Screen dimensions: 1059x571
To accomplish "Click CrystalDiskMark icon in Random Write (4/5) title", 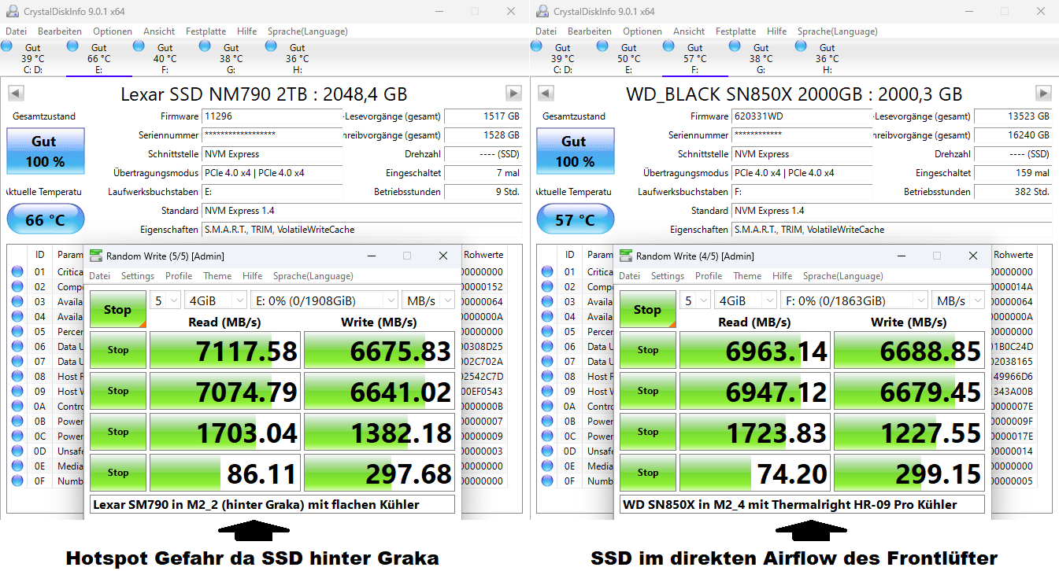I will point(625,256).
